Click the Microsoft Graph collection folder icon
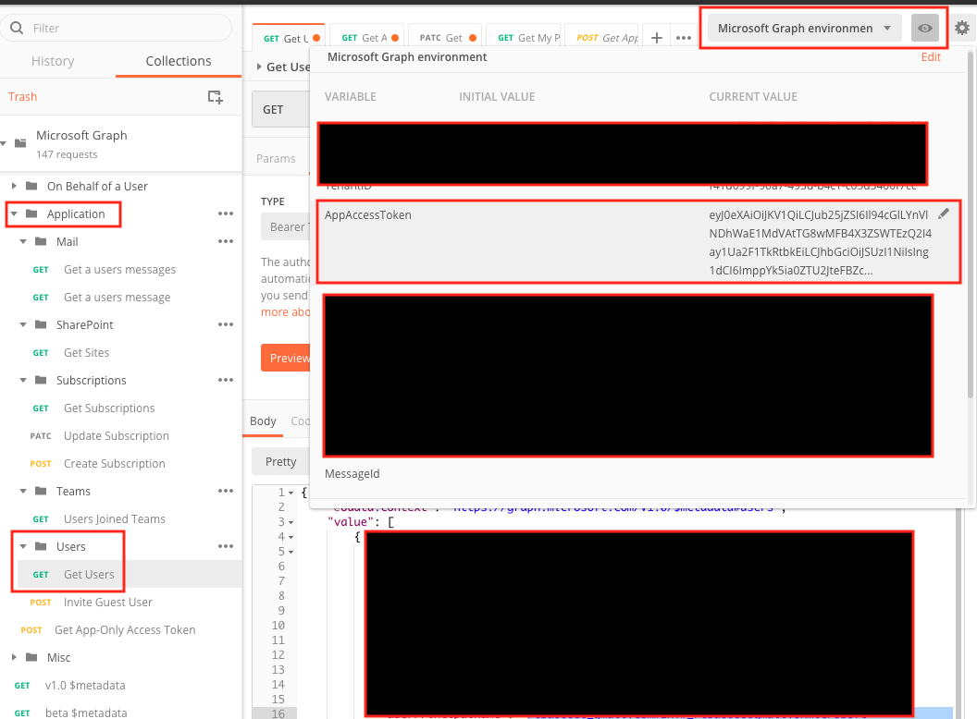This screenshot has height=719, width=977. point(20,143)
